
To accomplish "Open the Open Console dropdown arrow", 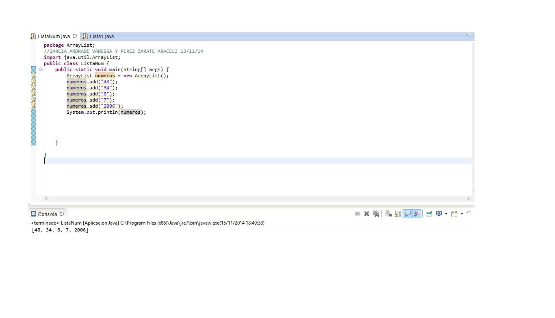I will [462, 214].
